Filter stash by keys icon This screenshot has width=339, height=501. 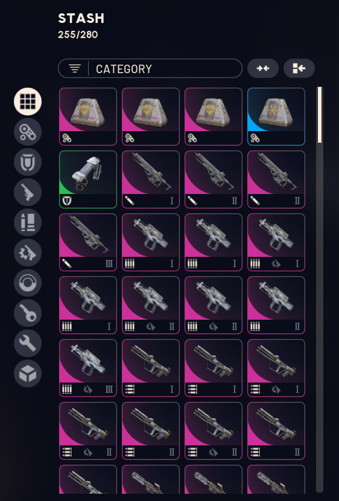[x=28, y=313]
